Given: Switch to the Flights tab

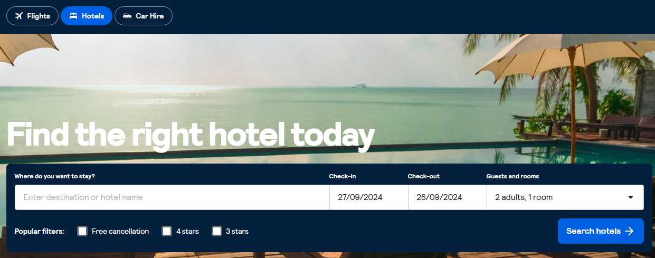Looking at the screenshot, I should [32, 16].
